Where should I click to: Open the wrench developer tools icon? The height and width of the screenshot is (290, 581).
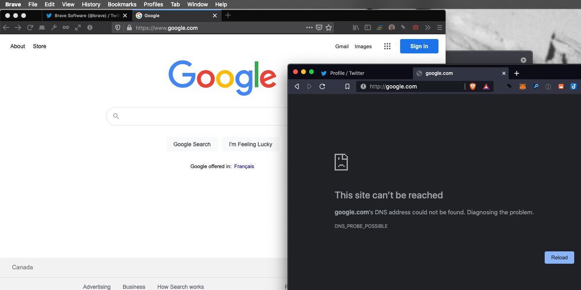coord(54,28)
